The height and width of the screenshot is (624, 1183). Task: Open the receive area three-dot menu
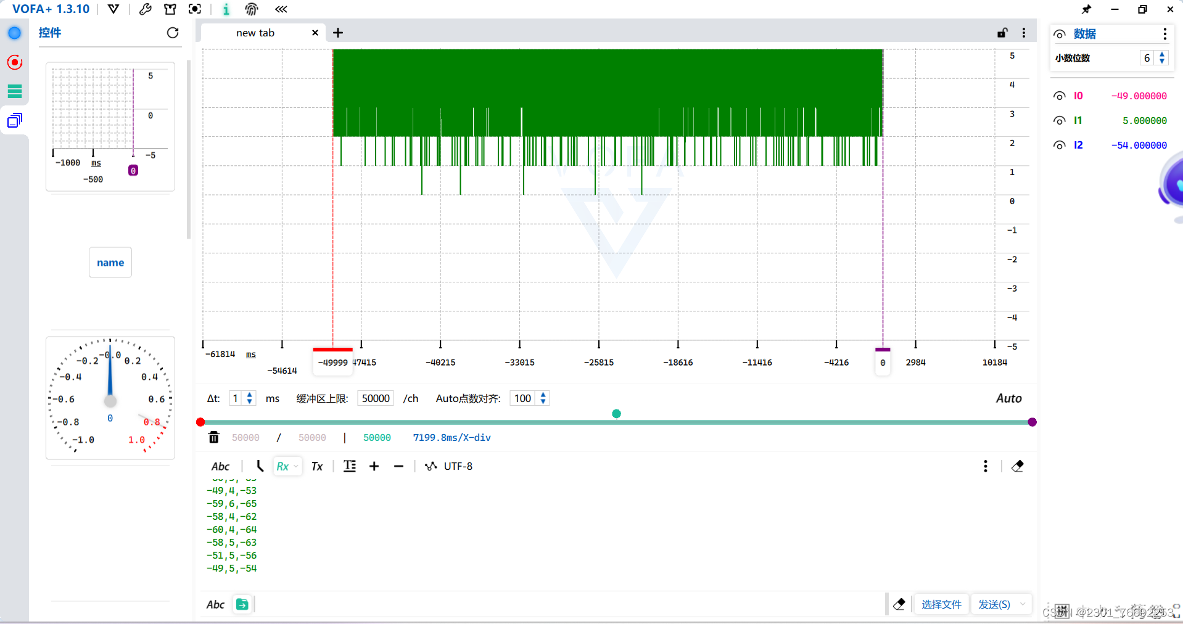click(985, 466)
